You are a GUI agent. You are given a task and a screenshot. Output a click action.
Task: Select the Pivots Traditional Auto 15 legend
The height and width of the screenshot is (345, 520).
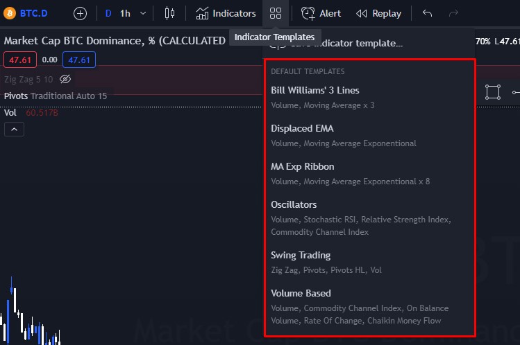click(56, 96)
